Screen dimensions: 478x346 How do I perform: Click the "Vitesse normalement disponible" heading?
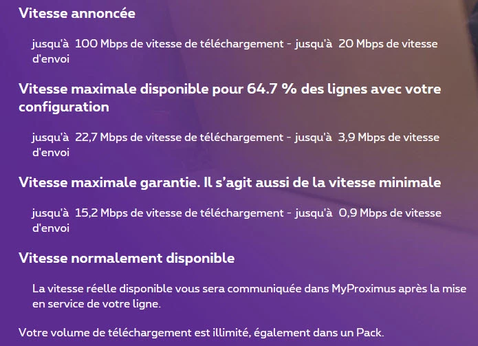coord(127,258)
